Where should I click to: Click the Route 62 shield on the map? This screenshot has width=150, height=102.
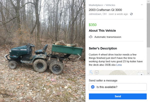coord(97,72)
